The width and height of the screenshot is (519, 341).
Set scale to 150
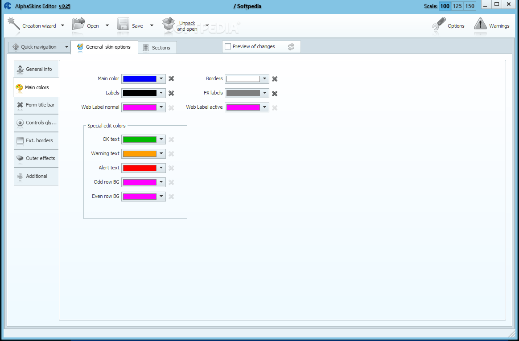470,6
